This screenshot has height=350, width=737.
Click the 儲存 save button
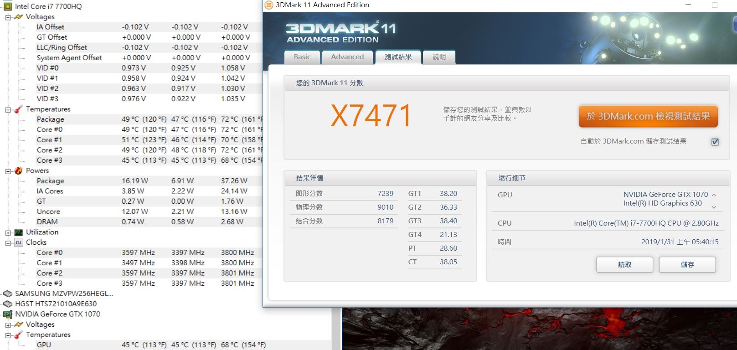[687, 265]
